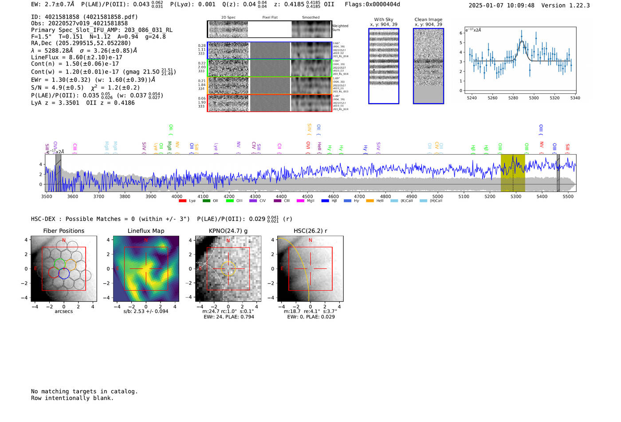Screen dimensions: 621x422
Task: Click the blue-bordered fiber spectrum row
Action: 269,50
